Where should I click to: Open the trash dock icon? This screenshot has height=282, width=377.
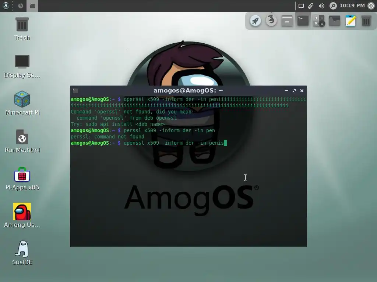click(x=366, y=21)
